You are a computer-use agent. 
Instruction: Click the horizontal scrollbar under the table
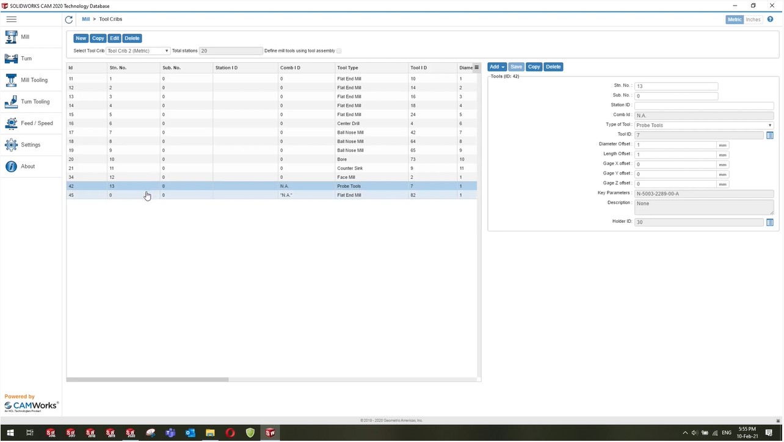(x=147, y=380)
